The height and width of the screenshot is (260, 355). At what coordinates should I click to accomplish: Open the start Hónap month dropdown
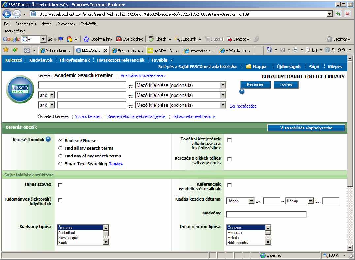coord(241,201)
